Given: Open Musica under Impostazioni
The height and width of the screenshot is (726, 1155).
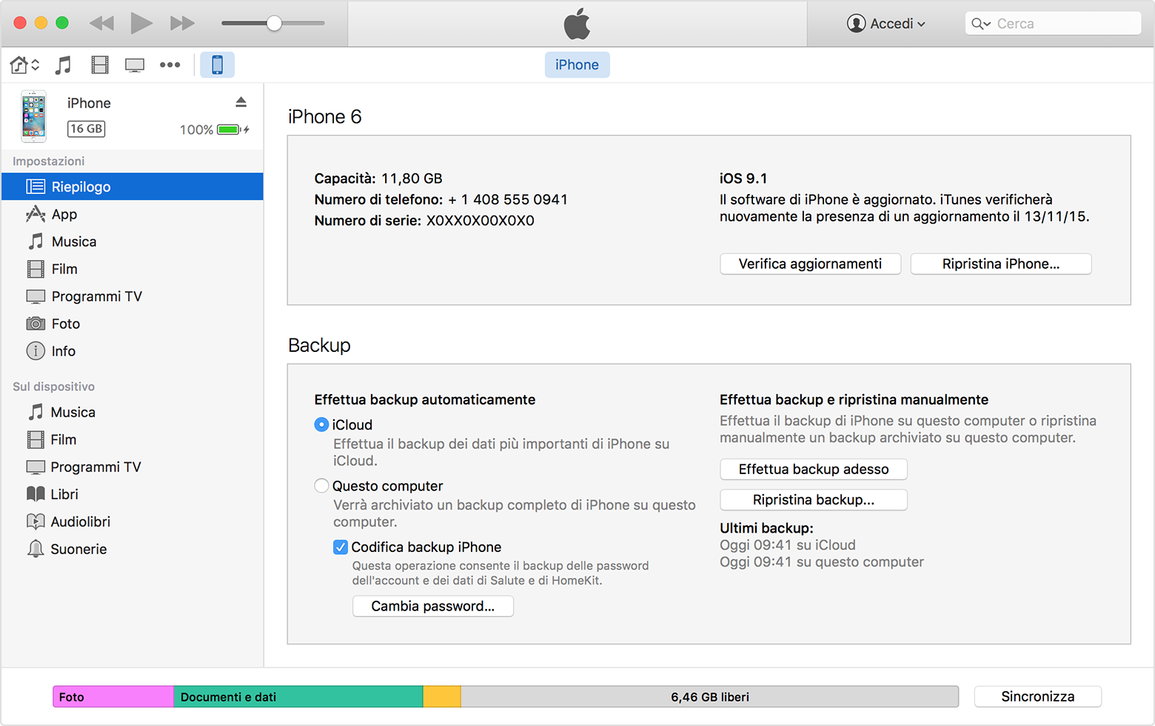Looking at the screenshot, I should coord(133,242).
